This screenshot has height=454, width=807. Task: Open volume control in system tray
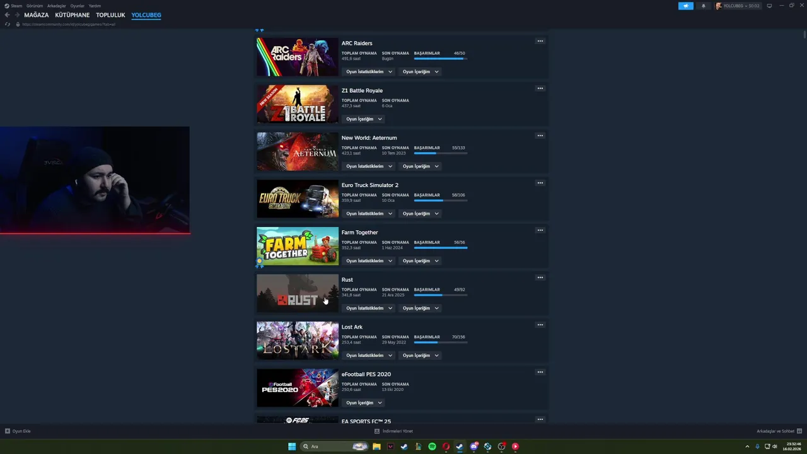tap(775, 446)
